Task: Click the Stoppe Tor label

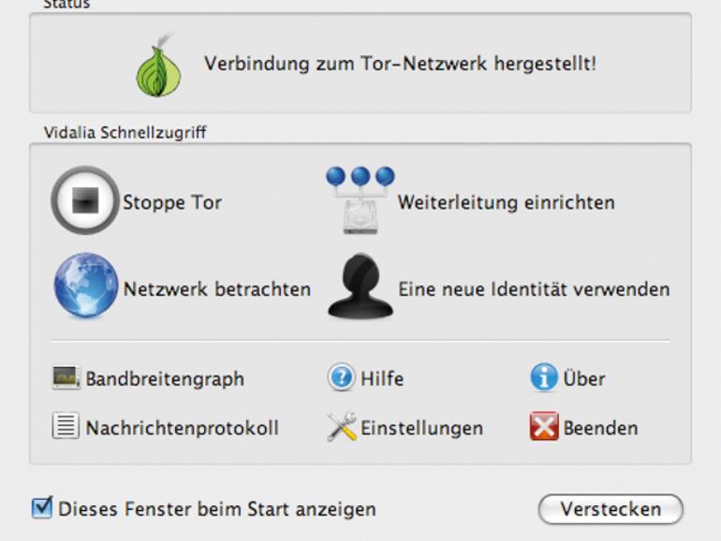Action: (x=172, y=202)
